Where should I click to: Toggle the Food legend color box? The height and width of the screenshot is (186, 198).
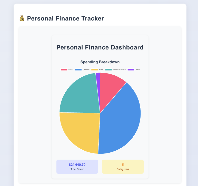64,69
